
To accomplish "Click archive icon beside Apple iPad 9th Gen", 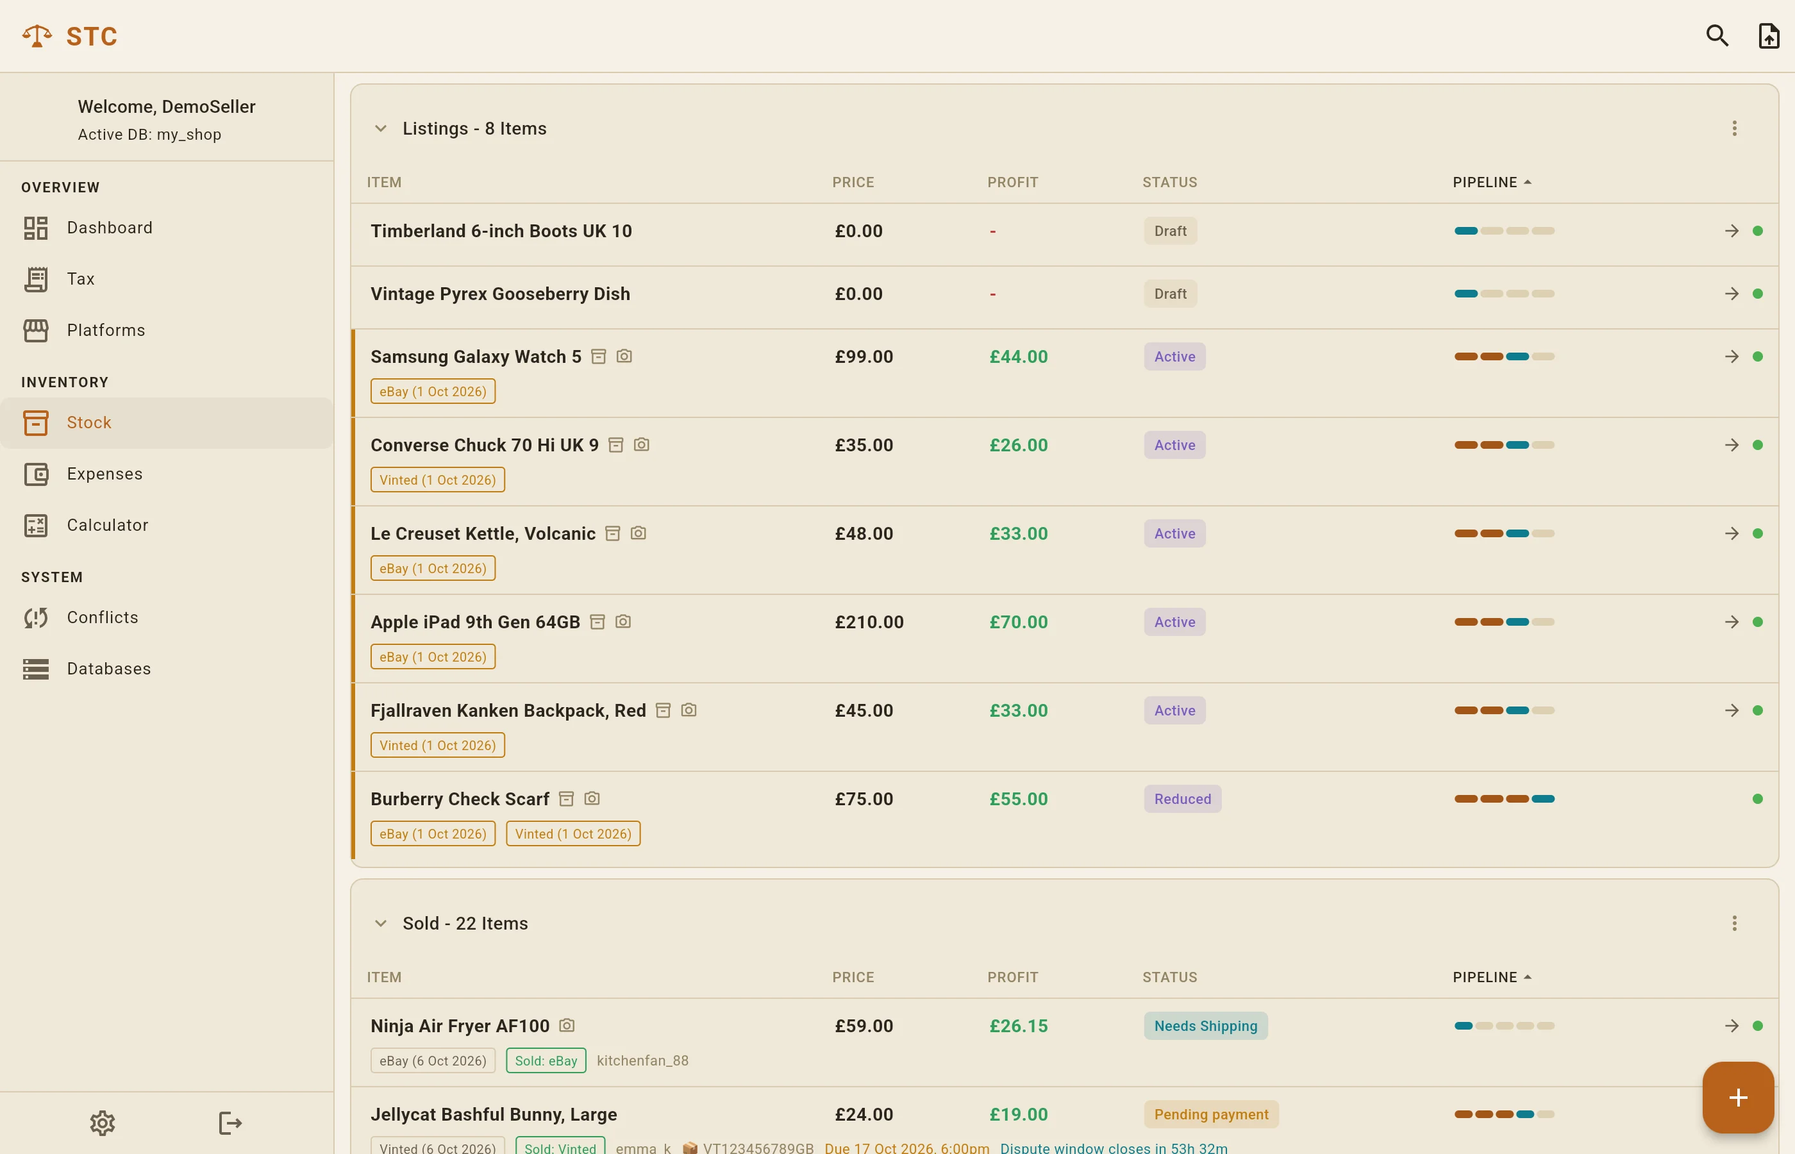I will [597, 622].
